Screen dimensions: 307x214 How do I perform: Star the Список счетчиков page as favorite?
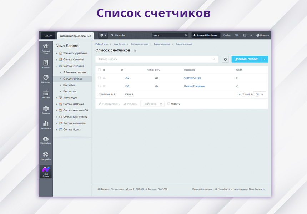tap(135, 51)
